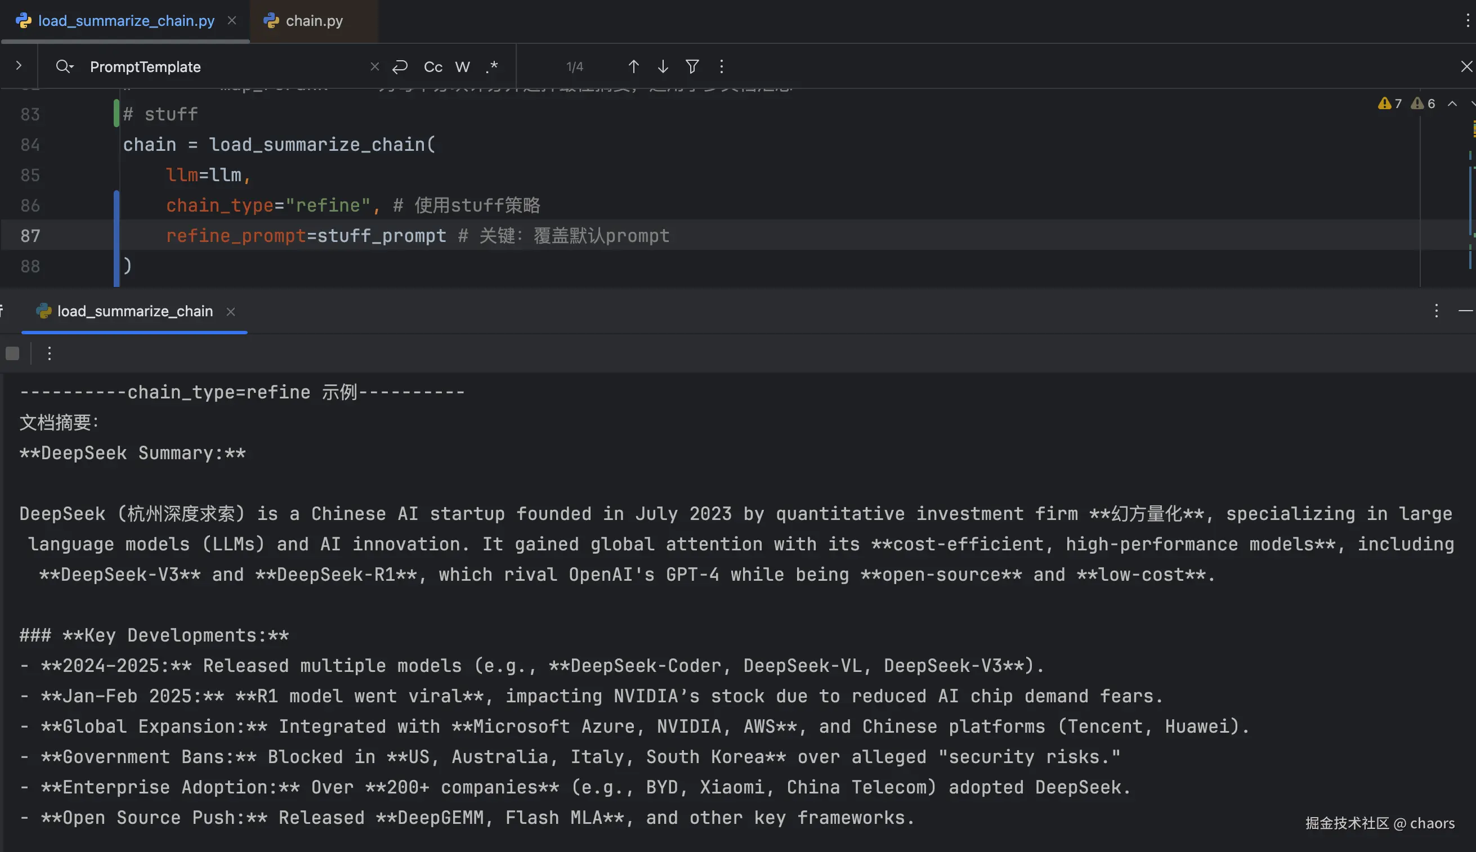Jump to previous highlighted error with up chevron
Image resolution: width=1476 pixels, height=852 pixels.
[x=1452, y=104]
